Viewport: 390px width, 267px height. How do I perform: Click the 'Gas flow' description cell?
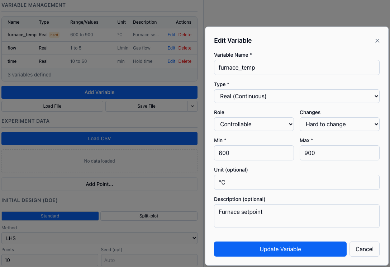tap(142, 48)
